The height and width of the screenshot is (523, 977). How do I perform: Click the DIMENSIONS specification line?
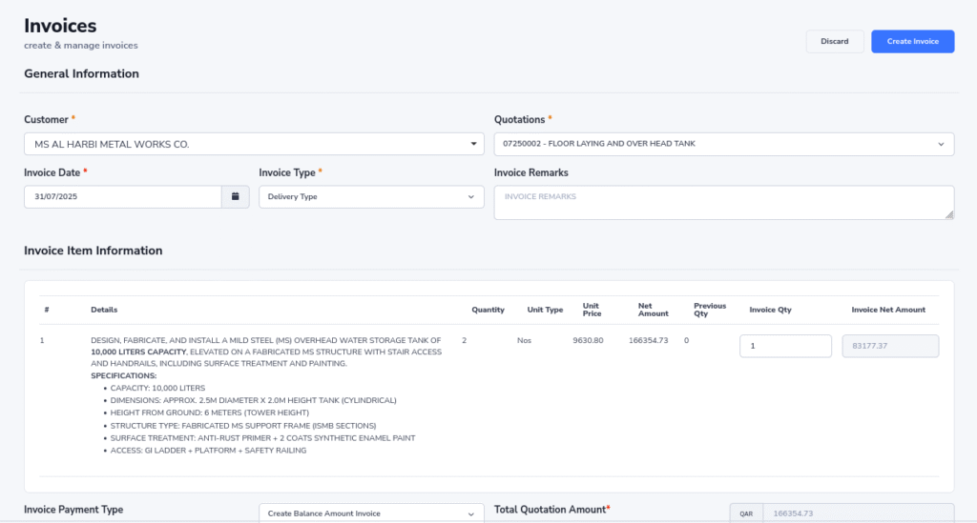click(253, 400)
